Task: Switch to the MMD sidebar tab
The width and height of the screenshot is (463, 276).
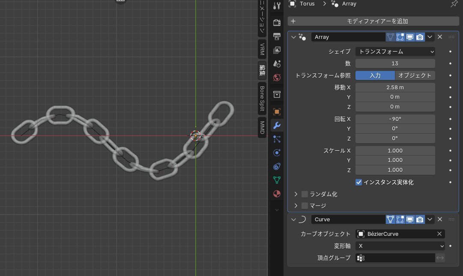Action: (262, 127)
